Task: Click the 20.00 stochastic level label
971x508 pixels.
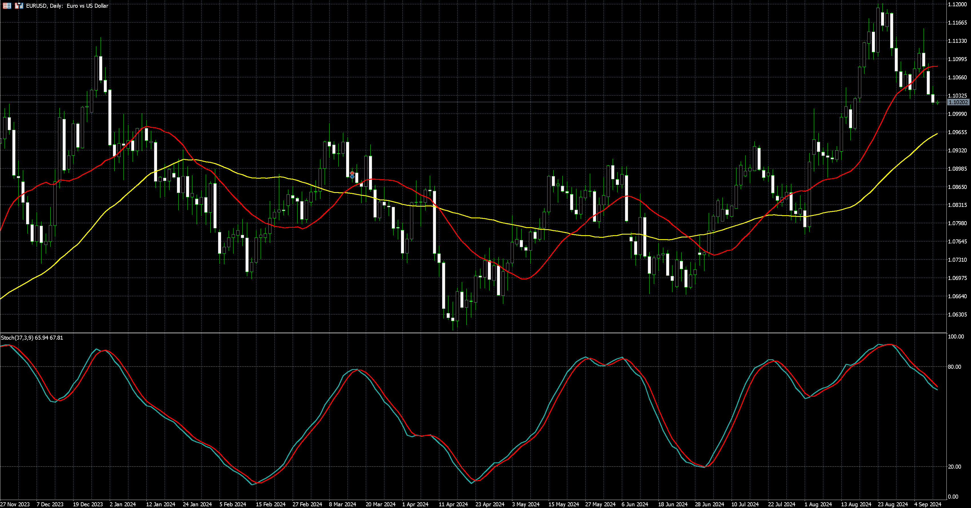Action: (954, 467)
